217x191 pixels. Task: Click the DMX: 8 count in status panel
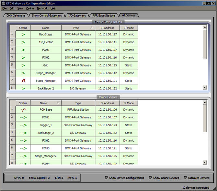tap(19, 178)
